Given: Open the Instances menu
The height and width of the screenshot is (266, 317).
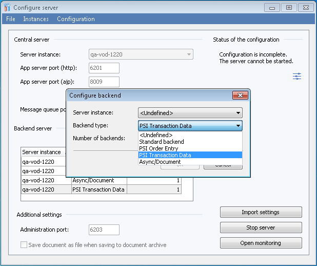Looking at the screenshot, I should pyautogui.click(x=36, y=19).
